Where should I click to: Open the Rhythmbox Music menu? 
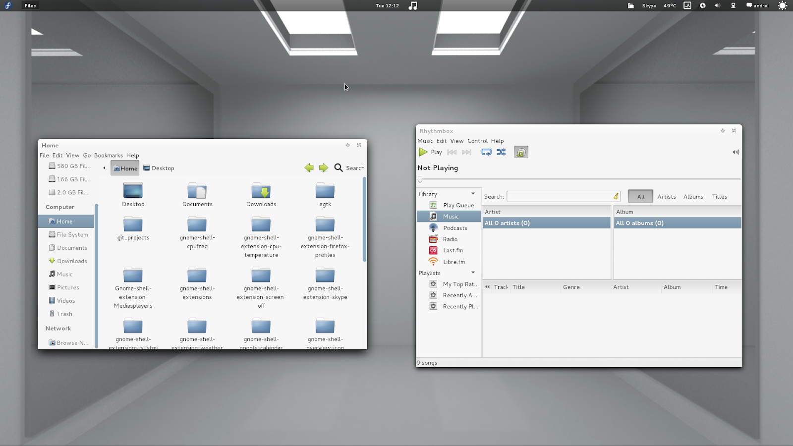pos(425,141)
